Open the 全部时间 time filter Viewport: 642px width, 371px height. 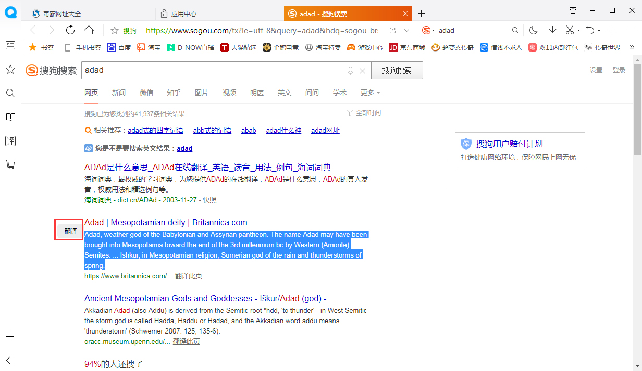click(x=364, y=113)
